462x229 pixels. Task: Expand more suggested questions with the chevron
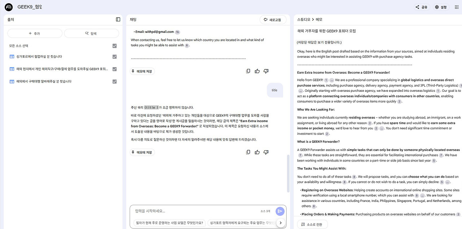[280, 223]
